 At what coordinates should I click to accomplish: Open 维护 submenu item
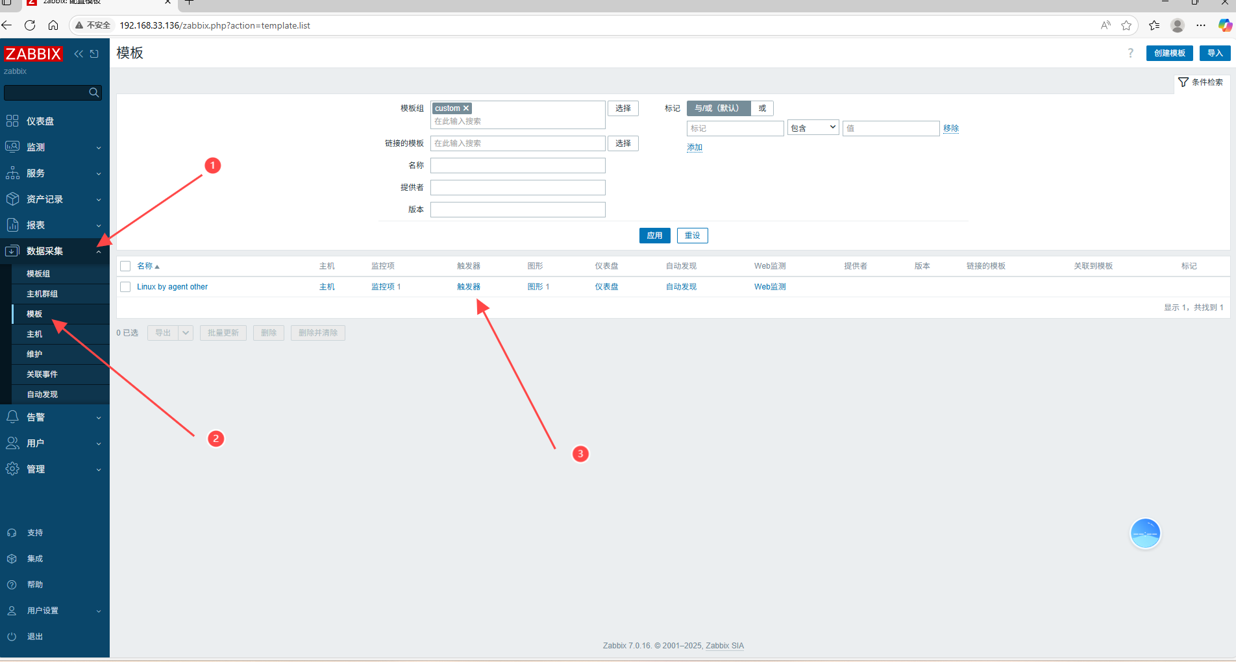[34, 354]
